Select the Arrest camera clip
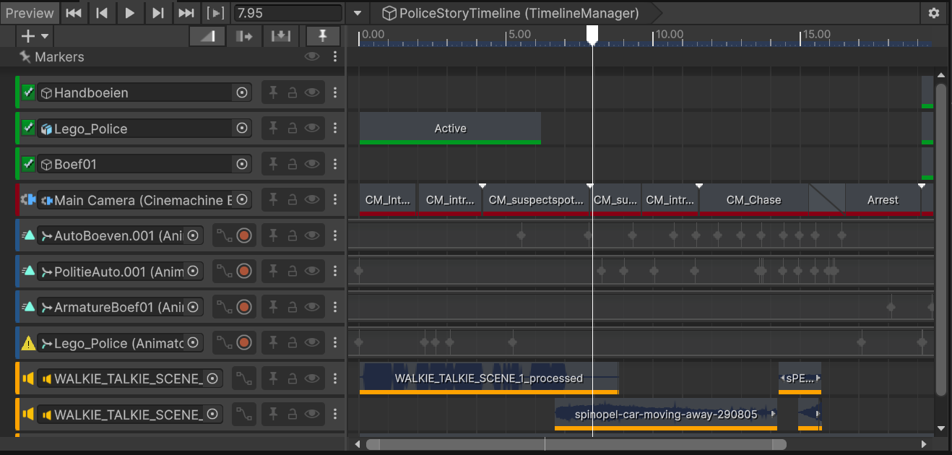952x455 pixels. click(x=883, y=199)
